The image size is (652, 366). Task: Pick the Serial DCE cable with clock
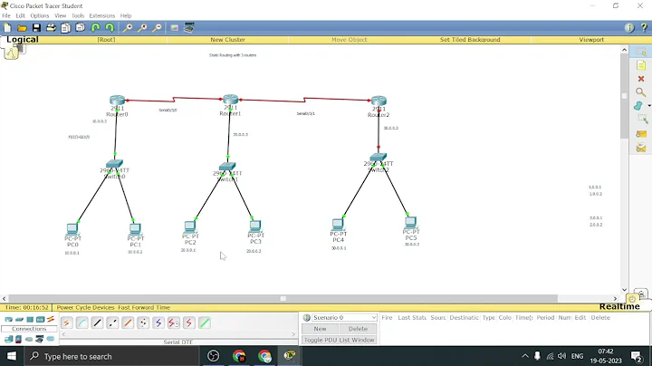tap(174, 323)
